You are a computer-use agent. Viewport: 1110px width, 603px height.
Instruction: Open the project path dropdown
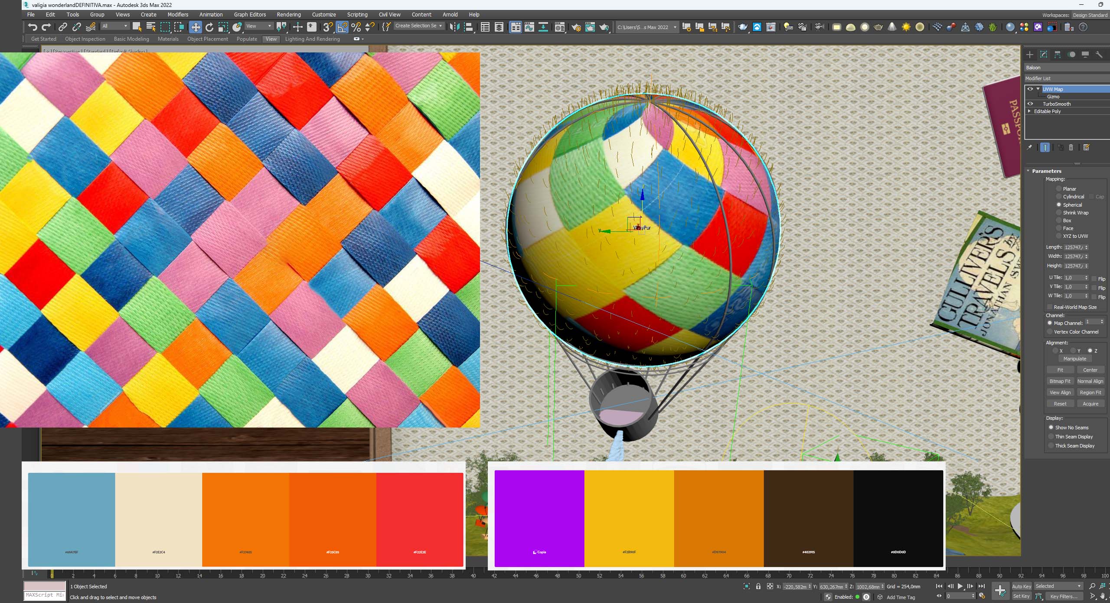pos(646,27)
